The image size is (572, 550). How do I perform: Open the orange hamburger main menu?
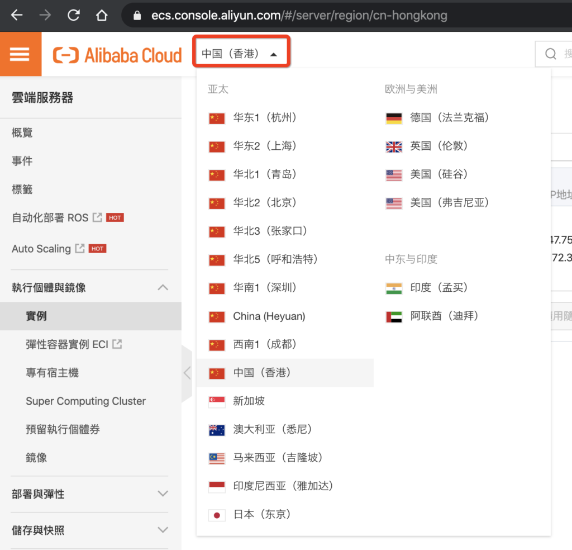tap(21, 54)
